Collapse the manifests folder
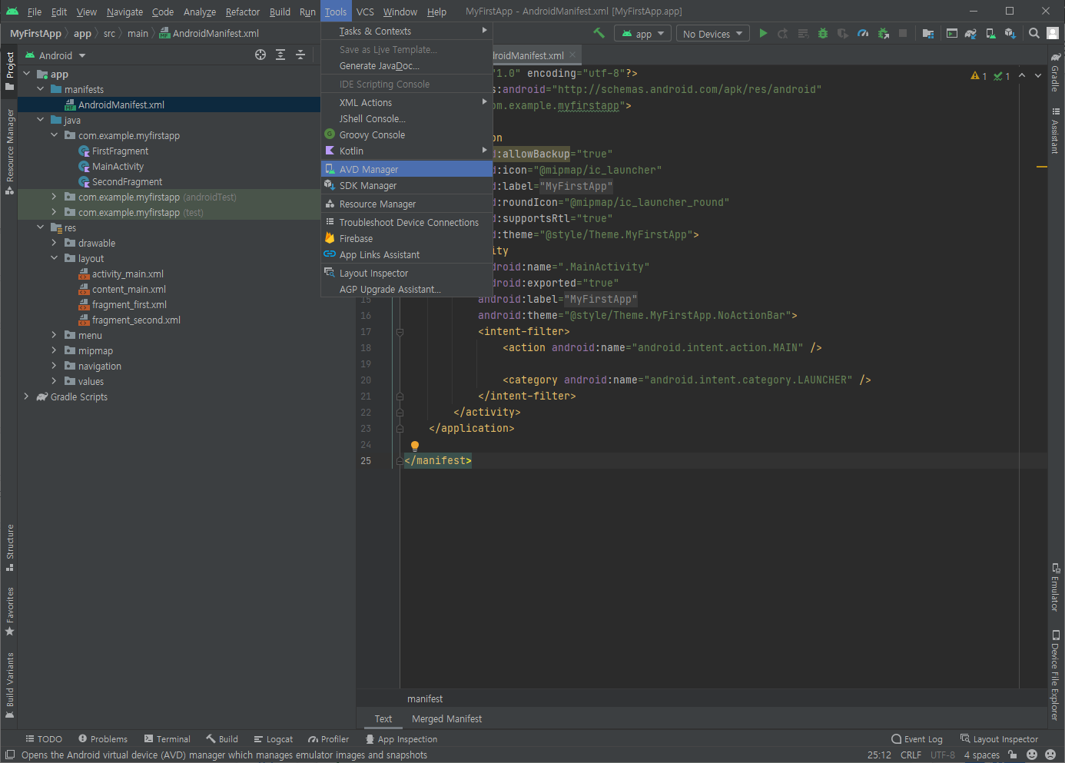The image size is (1065, 763). (40, 89)
